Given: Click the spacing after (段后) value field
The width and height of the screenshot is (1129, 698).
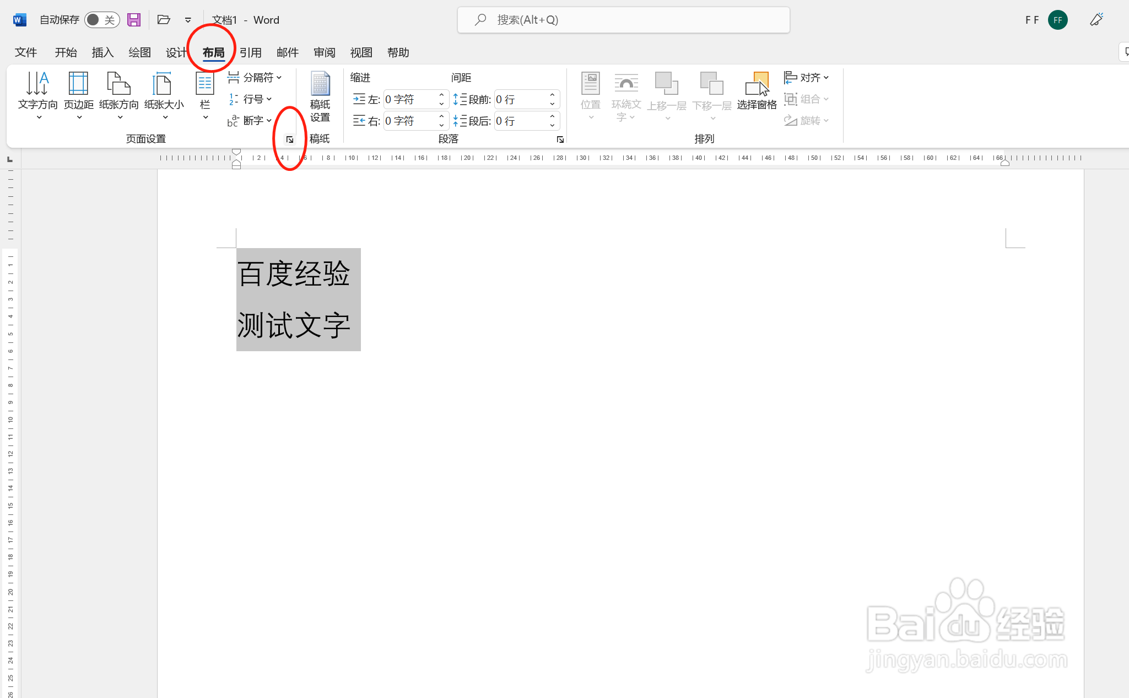Looking at the screenshot, I should click(521, 121).
